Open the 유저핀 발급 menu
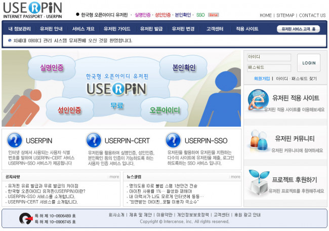The image size is (329, 231). pos(151,29)
